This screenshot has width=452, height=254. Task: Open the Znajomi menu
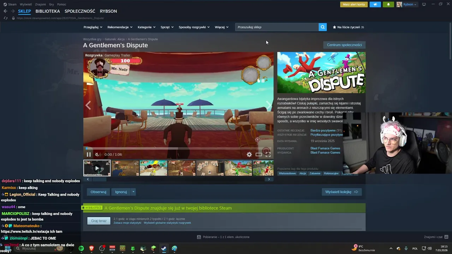(x=41, y=4)
